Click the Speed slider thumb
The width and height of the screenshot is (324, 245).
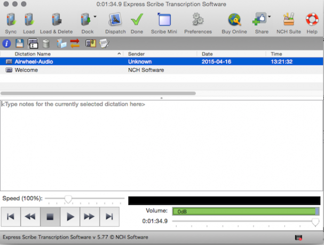point(68,199)
